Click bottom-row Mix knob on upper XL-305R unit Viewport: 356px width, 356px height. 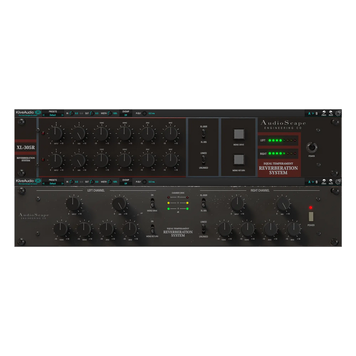pos(79,160)
